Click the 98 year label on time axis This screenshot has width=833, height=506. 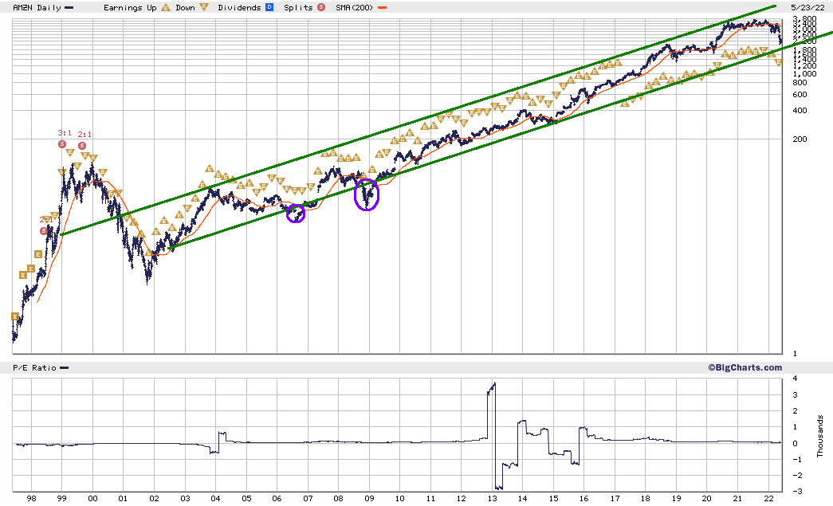31,499
